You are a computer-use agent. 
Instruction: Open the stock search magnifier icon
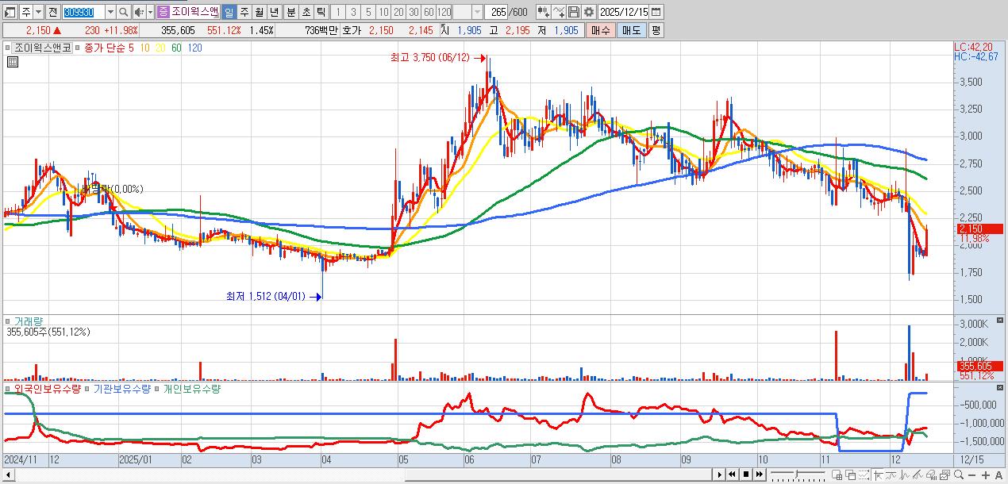point(123,12)
